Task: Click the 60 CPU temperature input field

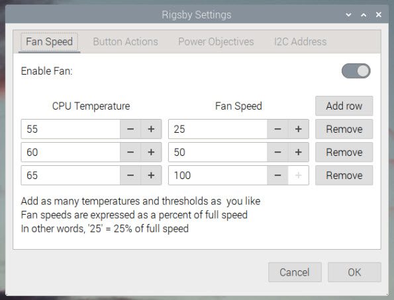Action: [71, 152]
